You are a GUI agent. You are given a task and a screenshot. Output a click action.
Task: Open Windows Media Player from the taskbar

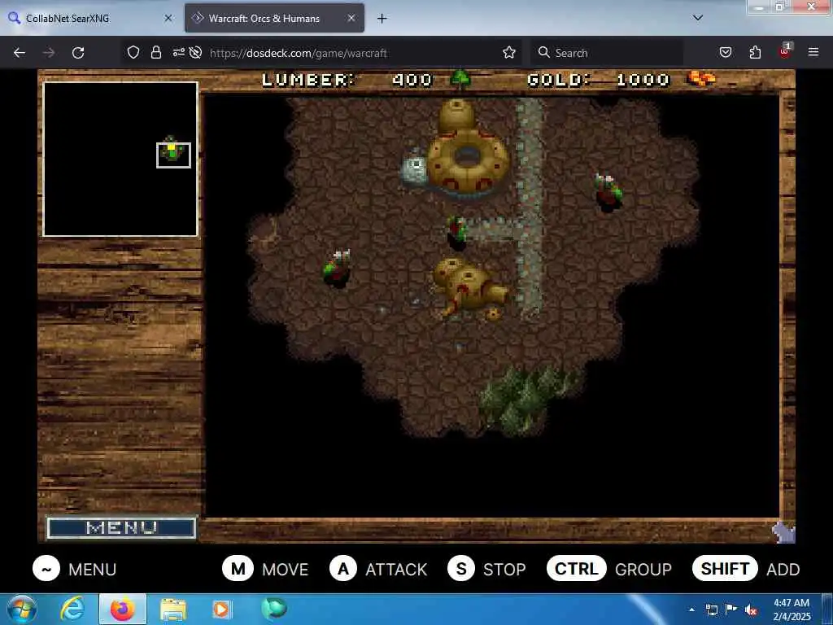click(221, 609)
